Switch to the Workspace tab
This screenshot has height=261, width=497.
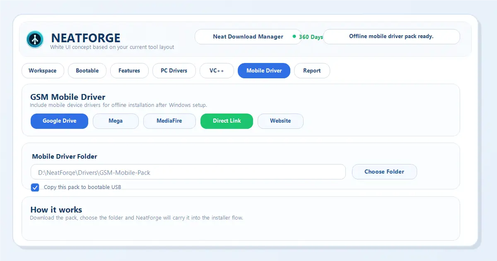pyautogui.click(x=43, y=70)
